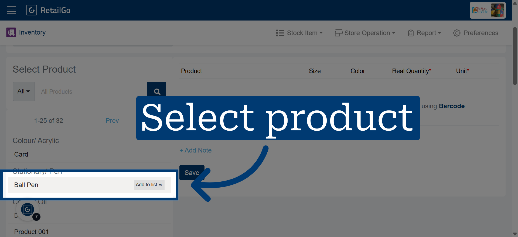Click the Save button
Screen dimensions: 518x237
(x=192, y=172)
